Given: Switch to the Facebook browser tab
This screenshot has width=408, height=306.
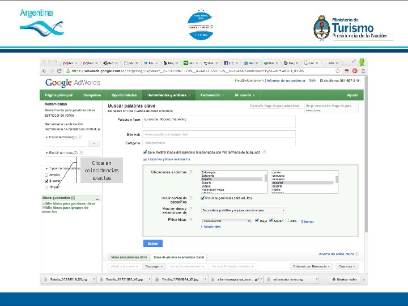Looking at the screenshot, I should click(x=231, y=63).
